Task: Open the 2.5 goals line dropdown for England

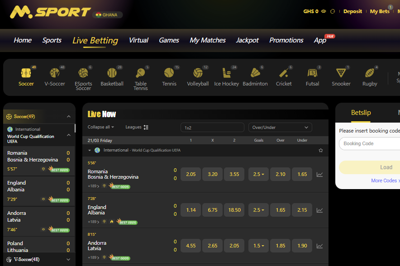Action: (258, 210)
